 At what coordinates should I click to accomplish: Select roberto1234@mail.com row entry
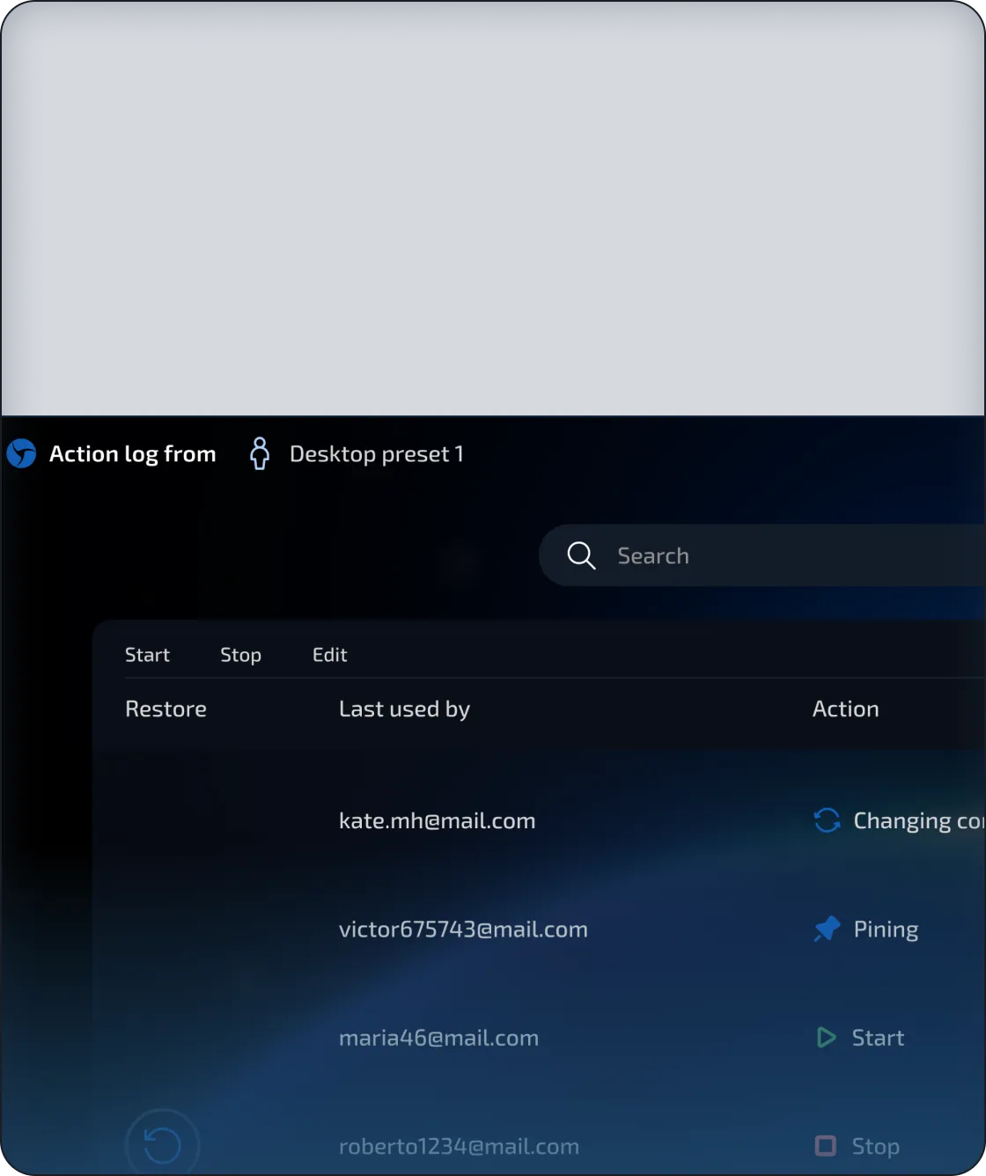click(x=459, y=1146)
